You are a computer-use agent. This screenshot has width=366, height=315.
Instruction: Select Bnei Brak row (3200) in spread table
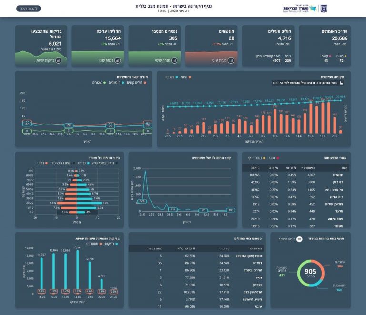(x=295, y=181)
